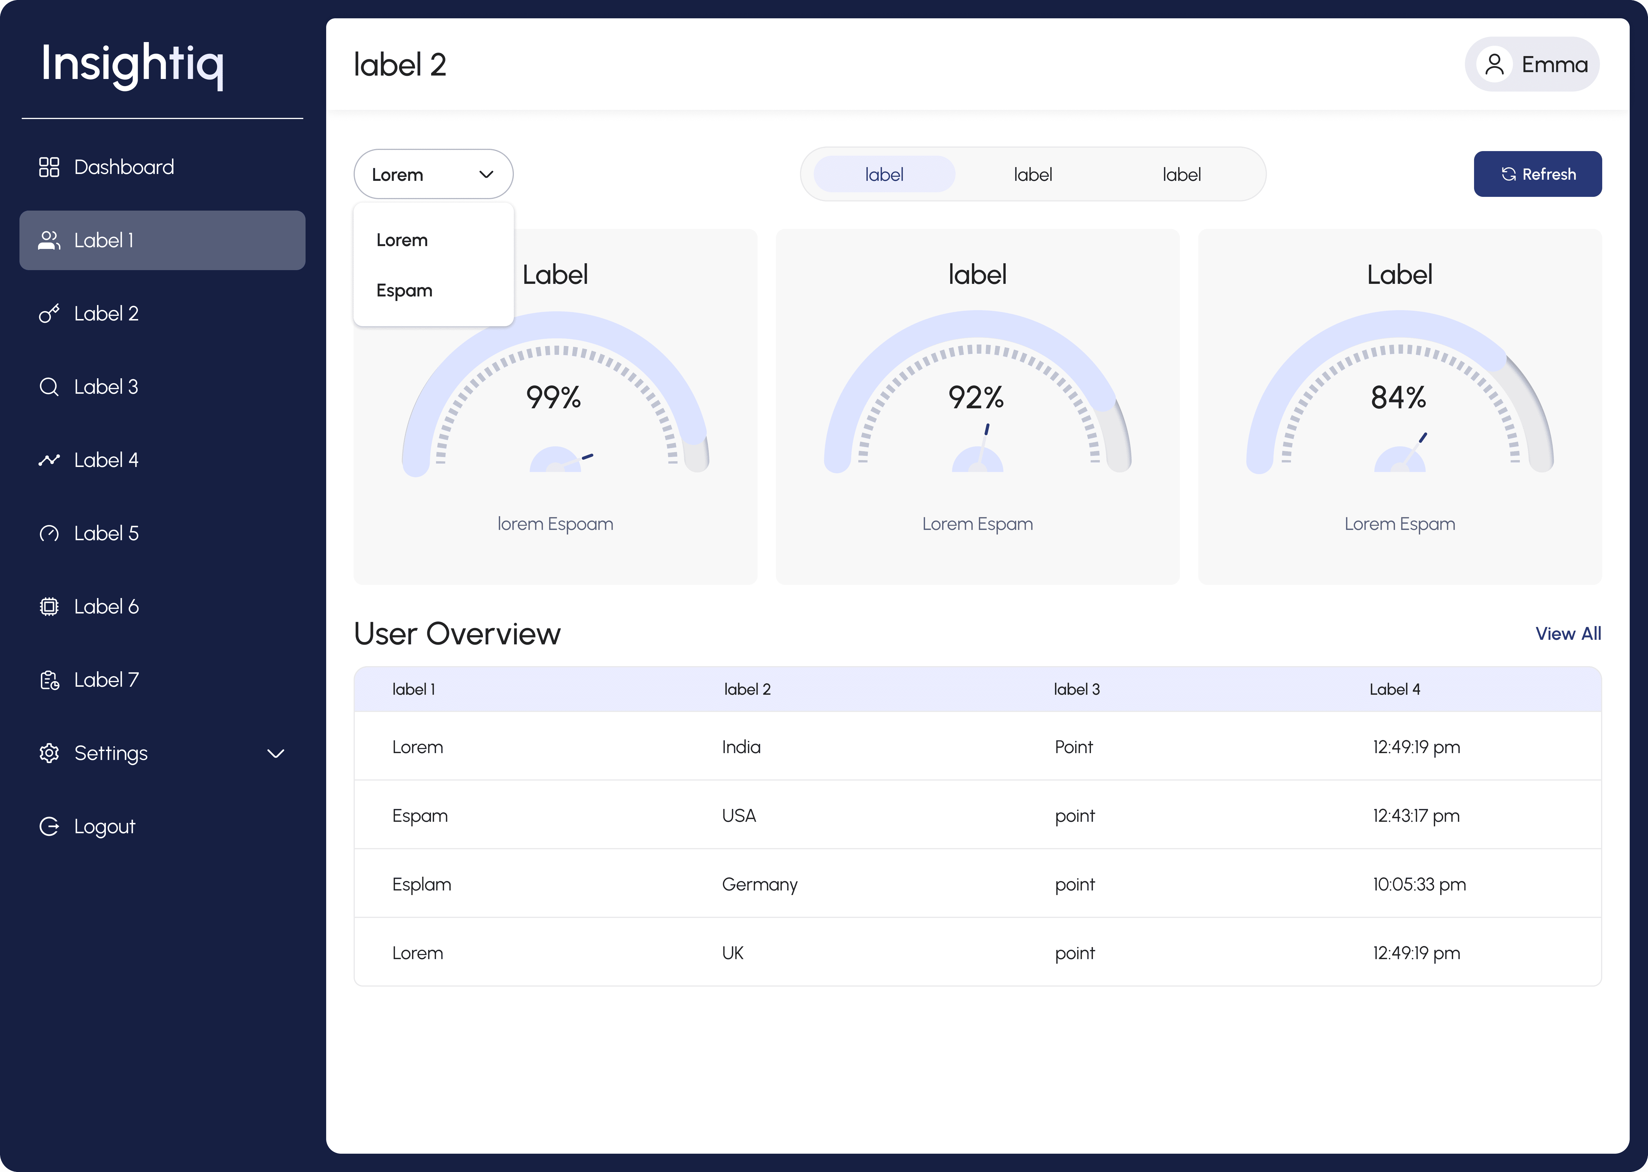Click the Dashboard grid icon
This screenshot has width=1648, height=1172.
tap(49, 167)
